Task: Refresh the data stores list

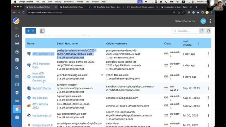Action: coord(208,31)
